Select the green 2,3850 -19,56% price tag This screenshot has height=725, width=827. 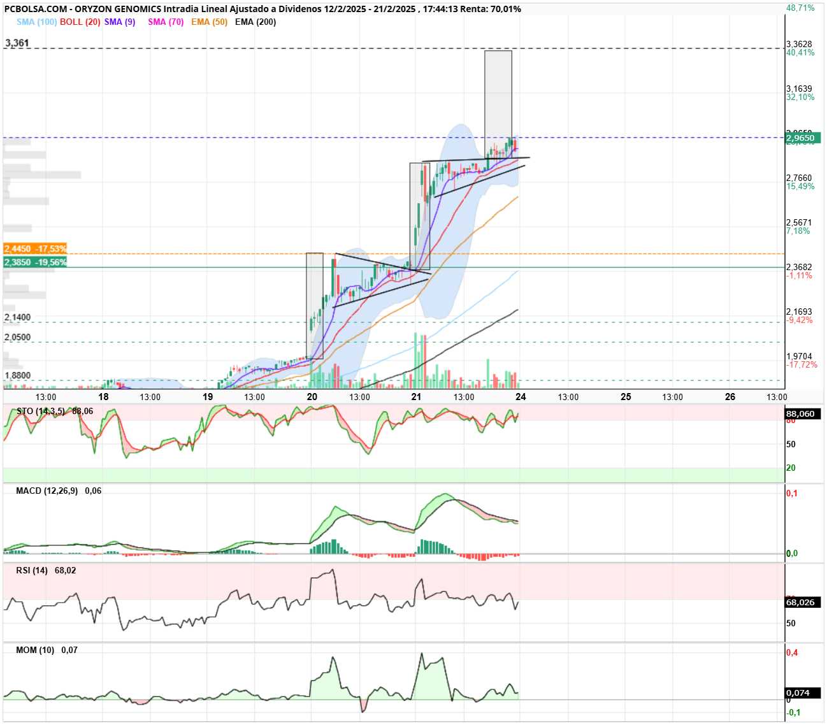(35, 262)
